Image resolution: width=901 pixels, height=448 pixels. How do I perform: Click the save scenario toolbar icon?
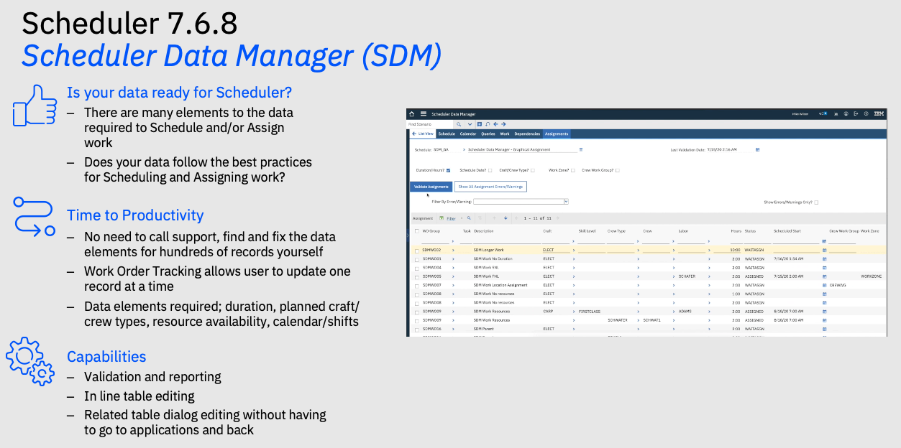click(480, 124)
